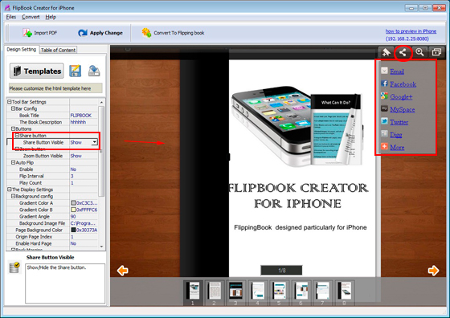Select page 3 thumbnail
The height and width of the screenshot is (318, 450).
[x=235, y=292]
